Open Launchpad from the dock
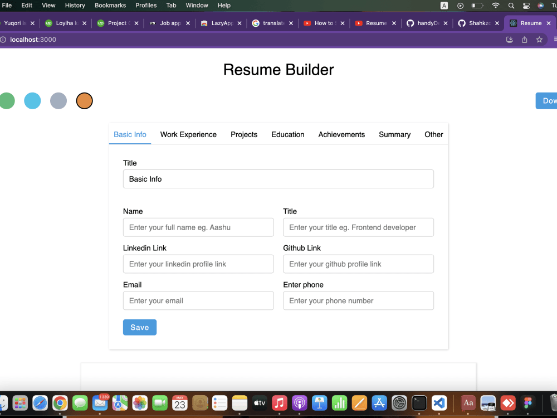The image size is (557, 418). (20, 402)
